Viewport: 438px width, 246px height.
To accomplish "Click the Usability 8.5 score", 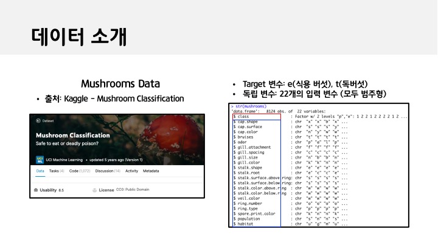I will click(61, 190).
